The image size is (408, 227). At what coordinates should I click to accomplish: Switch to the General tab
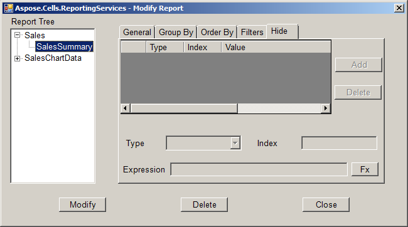point(137,32)
